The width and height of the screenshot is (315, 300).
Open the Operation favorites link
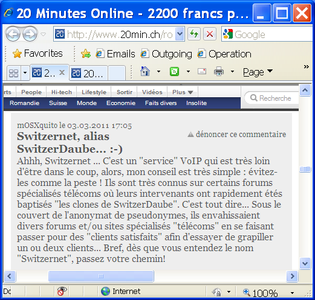(224, 54)
